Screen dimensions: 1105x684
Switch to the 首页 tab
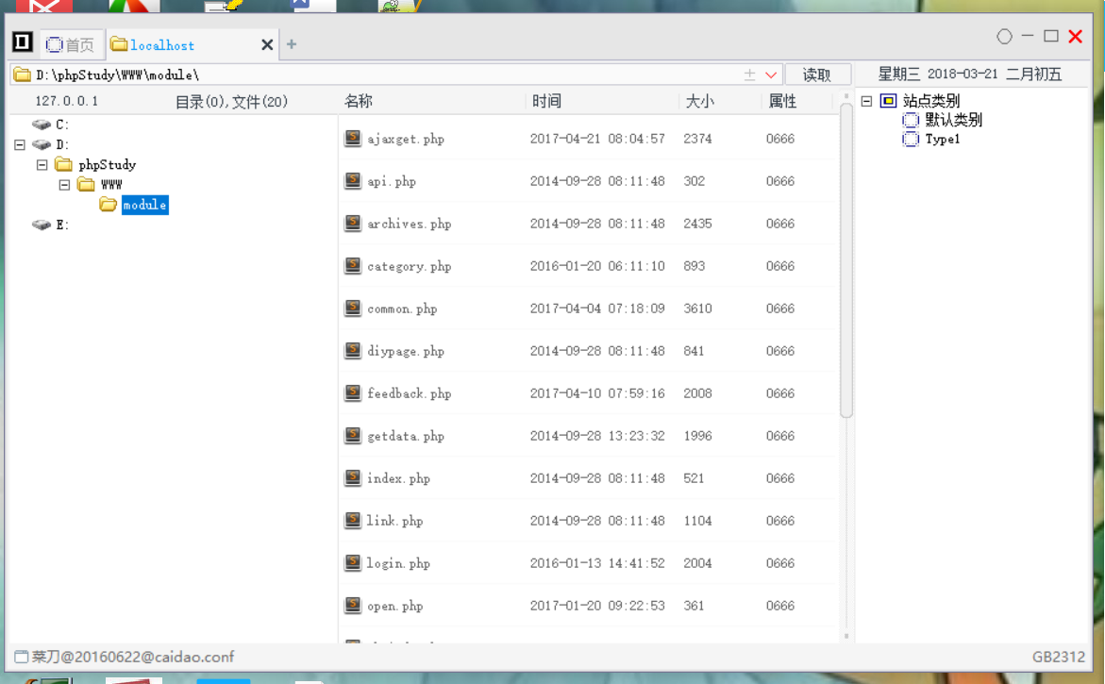point(71,44)
